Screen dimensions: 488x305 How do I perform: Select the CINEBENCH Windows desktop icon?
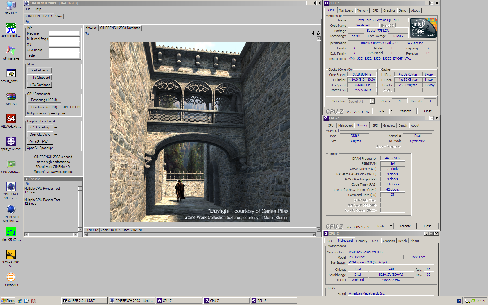(x=11, y=213)
